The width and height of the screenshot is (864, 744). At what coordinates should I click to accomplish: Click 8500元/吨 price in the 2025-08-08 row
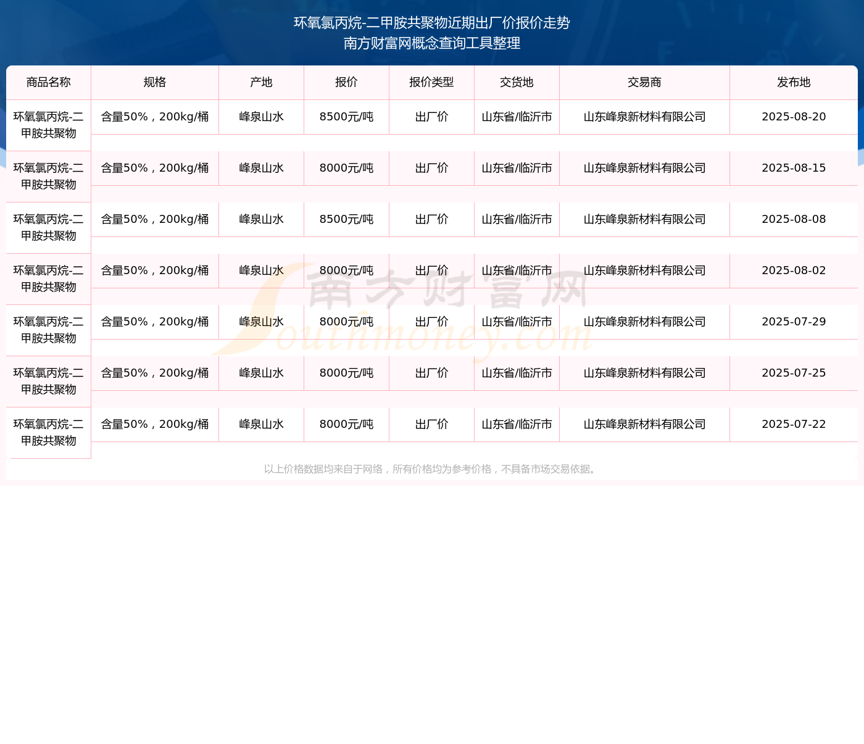coord(347,220)
